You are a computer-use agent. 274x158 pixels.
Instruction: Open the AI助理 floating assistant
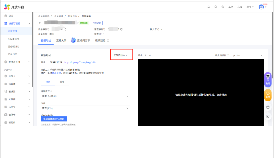(x=268, y=79)
